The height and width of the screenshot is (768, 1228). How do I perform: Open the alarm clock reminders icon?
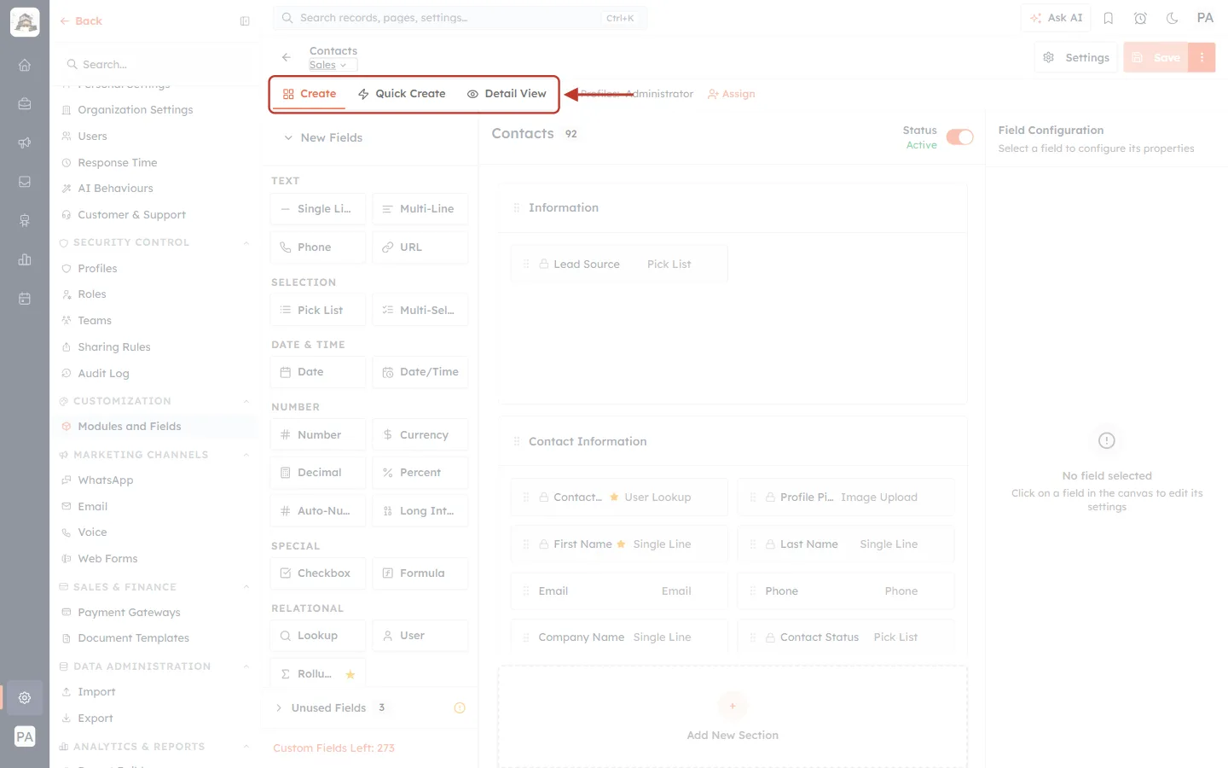[1140, 18]
